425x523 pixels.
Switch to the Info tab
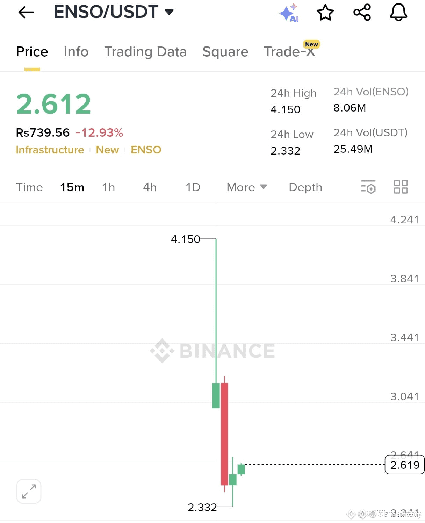tap(76, 52)
